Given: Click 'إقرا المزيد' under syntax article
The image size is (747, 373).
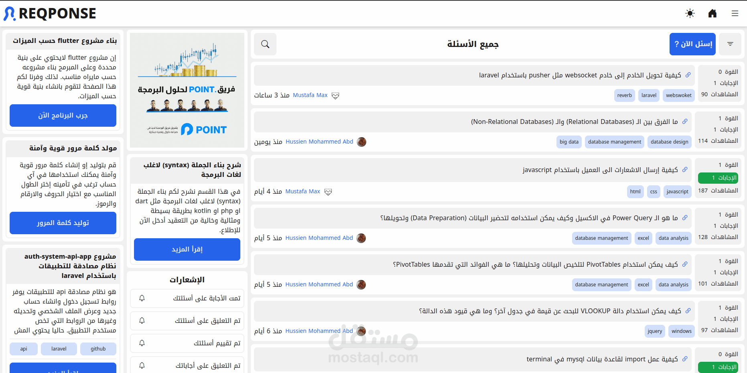Looking at the screenshot, I should point(187,249).
